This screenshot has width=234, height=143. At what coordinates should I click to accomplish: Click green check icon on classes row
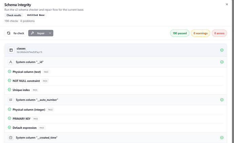222,50
